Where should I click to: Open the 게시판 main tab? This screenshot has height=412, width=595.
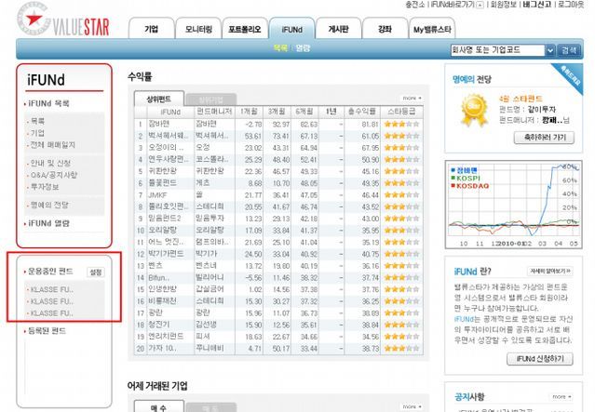point(338,29)
